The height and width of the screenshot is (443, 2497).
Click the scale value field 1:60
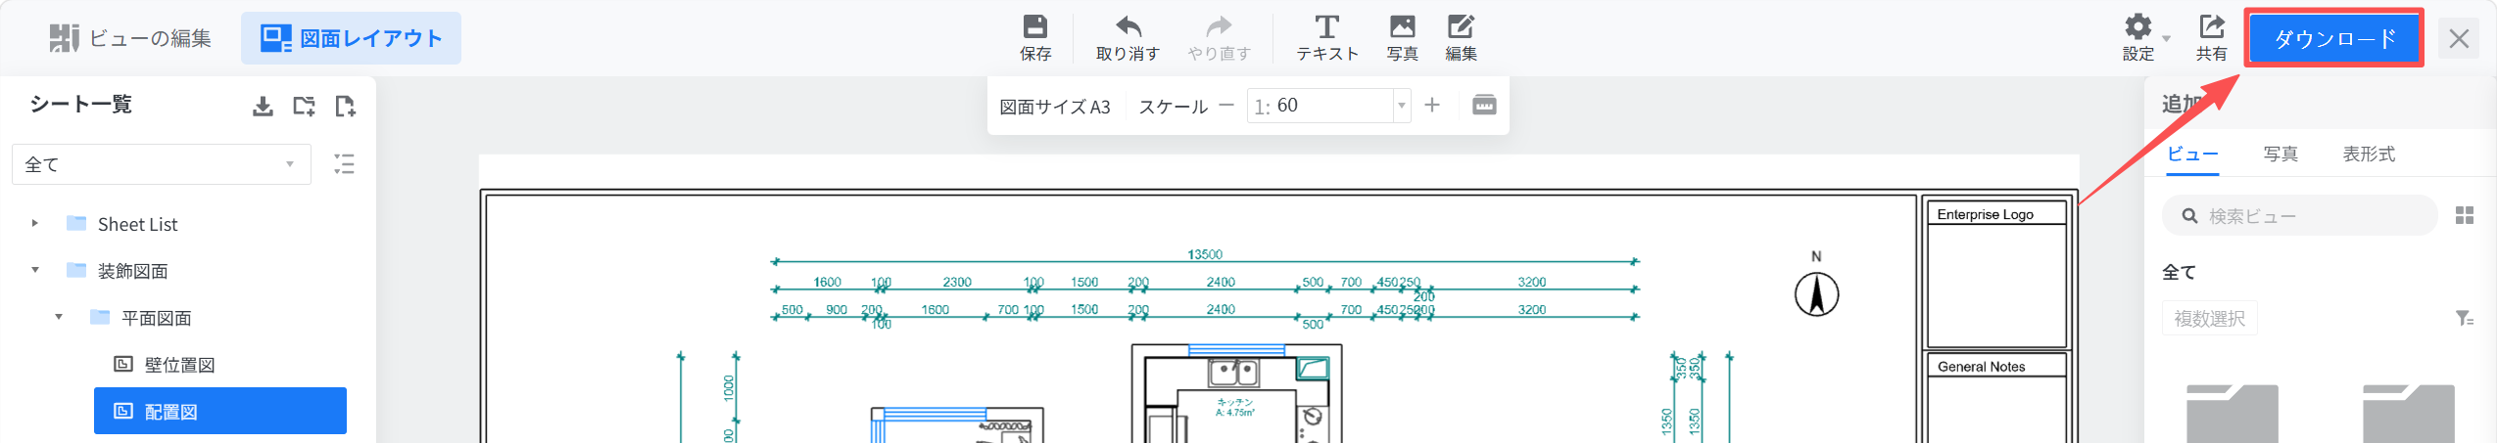(x=1321, y=106)
